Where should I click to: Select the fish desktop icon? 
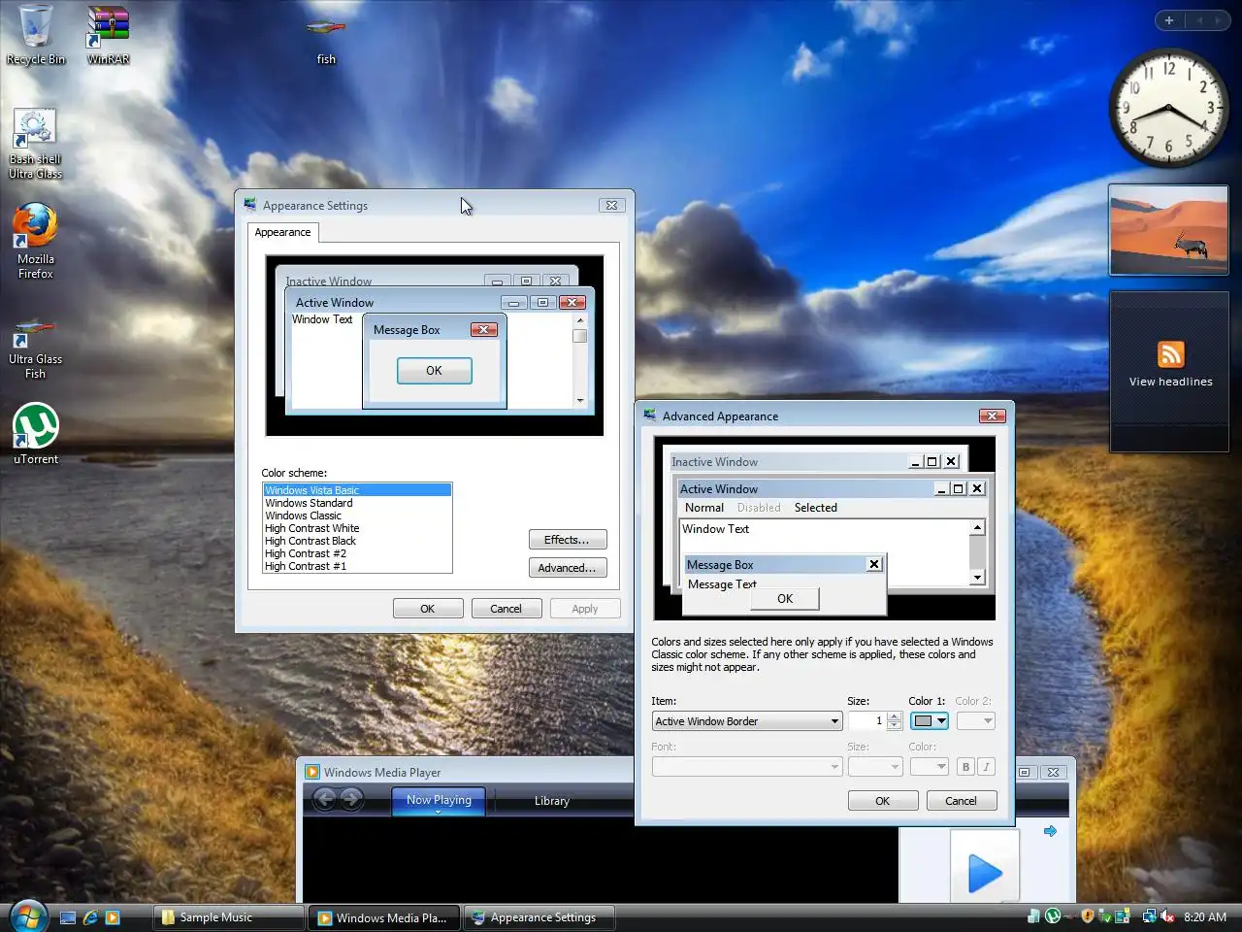[326, 39]
